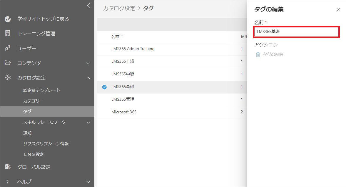346x187 pixels.
Task: Expand the コンテンツ menu chevron
Action: click(88, 63)
